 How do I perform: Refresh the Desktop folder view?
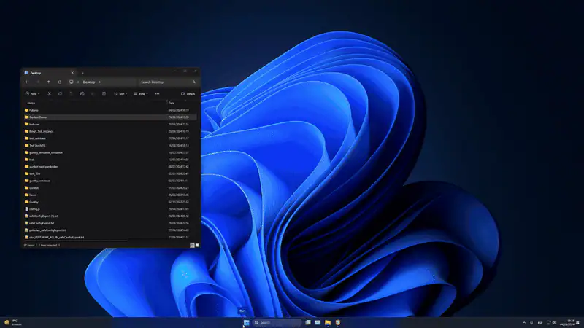60,82
